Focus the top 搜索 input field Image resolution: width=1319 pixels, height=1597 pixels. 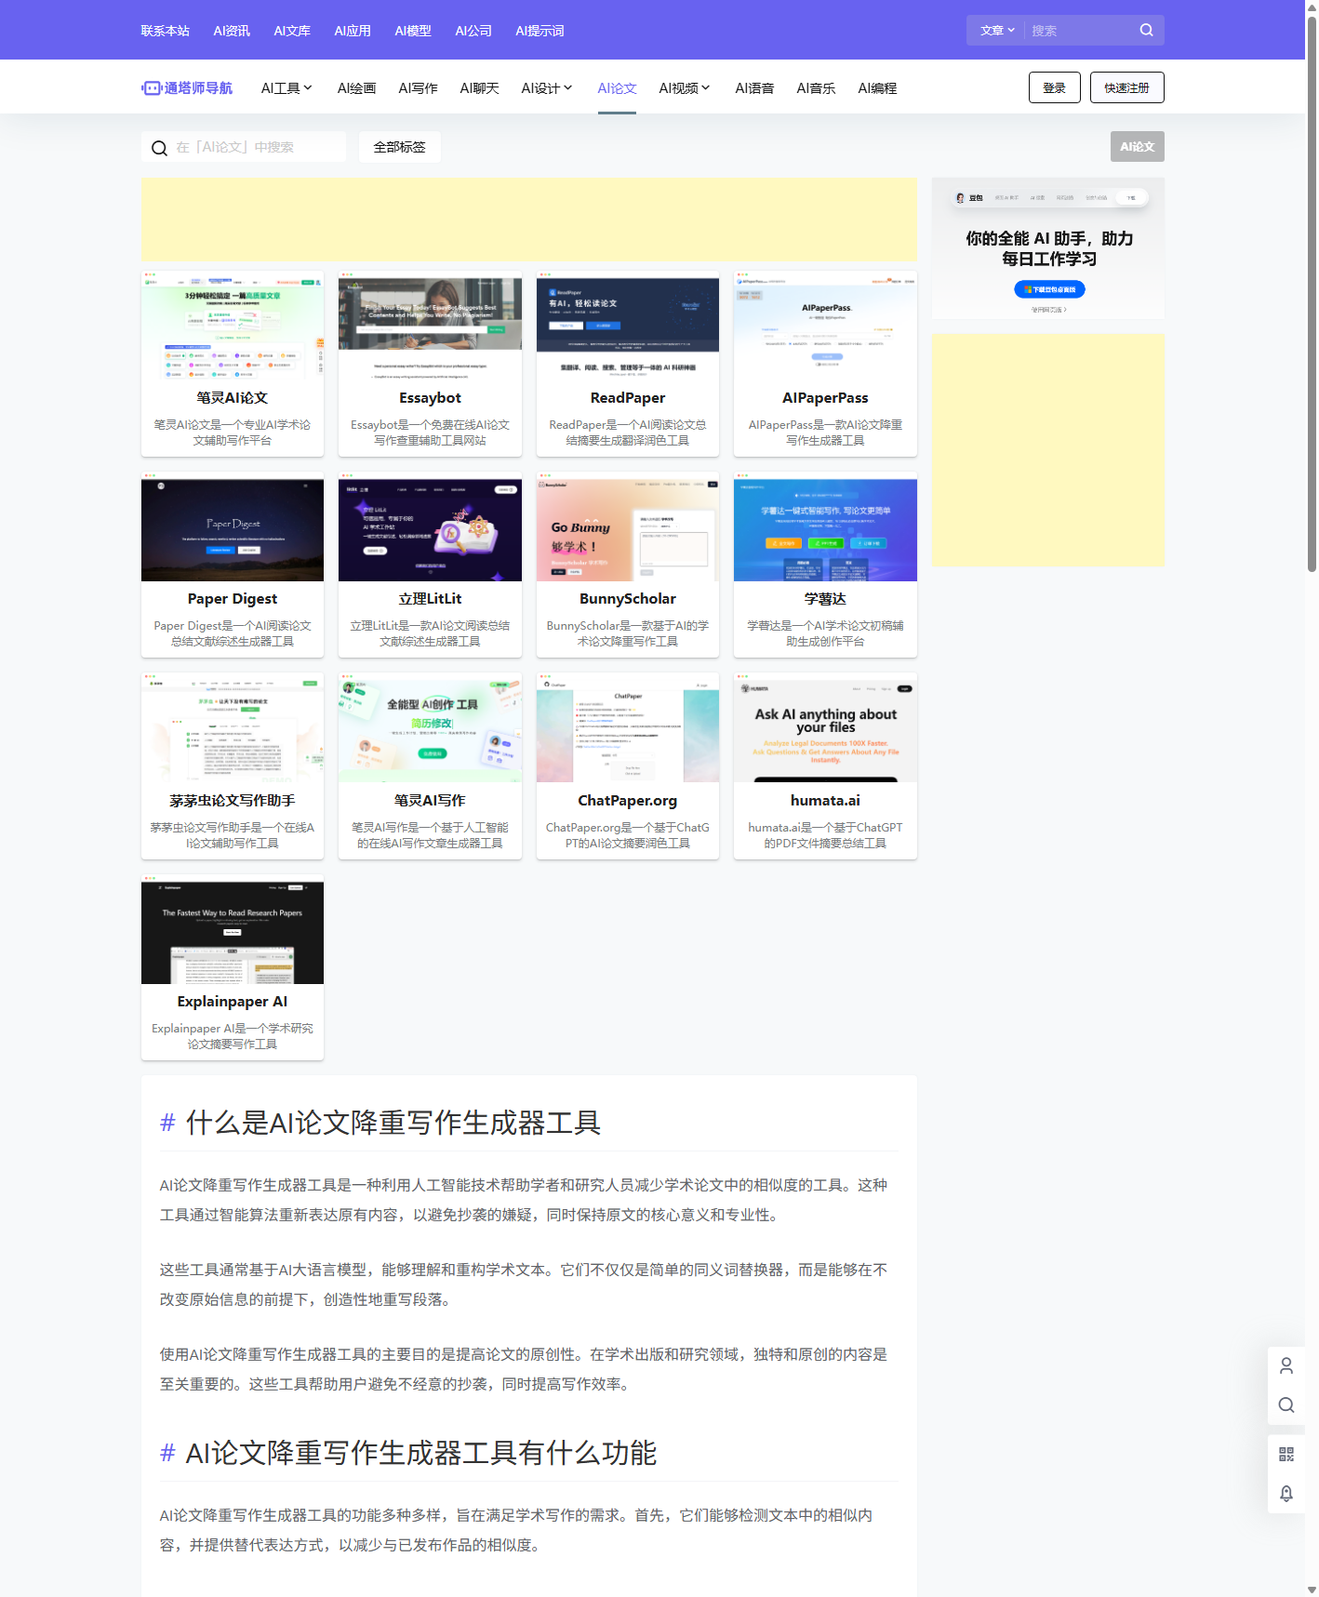click(x=1079, y=31)
